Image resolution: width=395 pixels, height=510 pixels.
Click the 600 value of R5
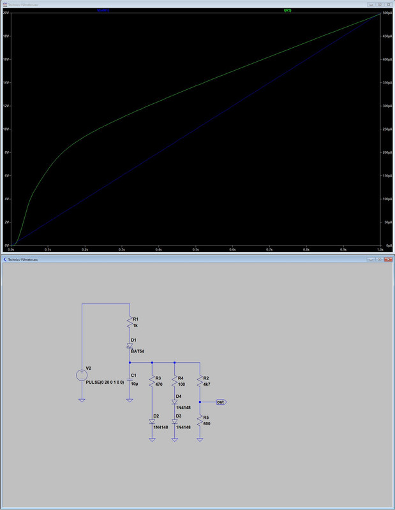207,423
